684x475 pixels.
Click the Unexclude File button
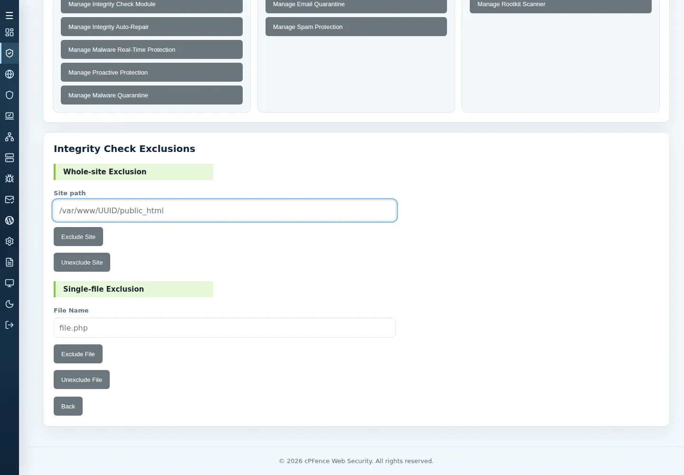pos(82,380)
